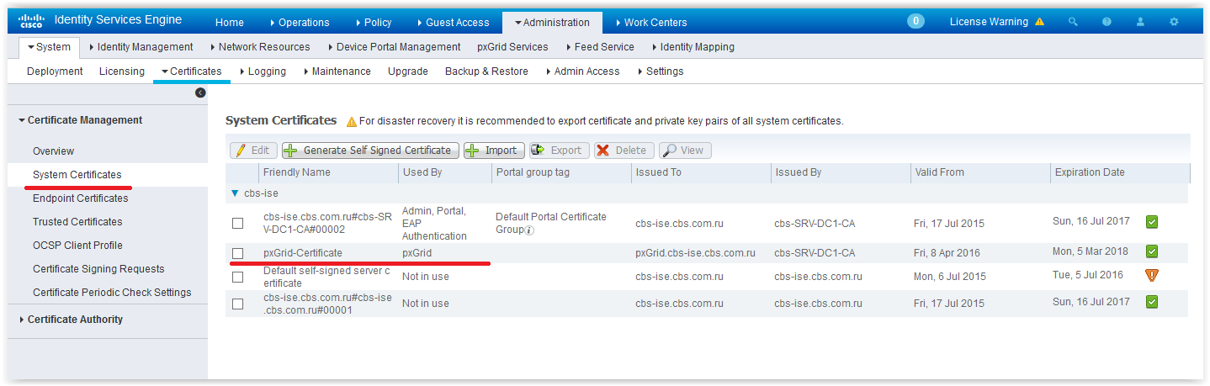
Task: Expand the Identity Management submenu
Action: point(141,47)
